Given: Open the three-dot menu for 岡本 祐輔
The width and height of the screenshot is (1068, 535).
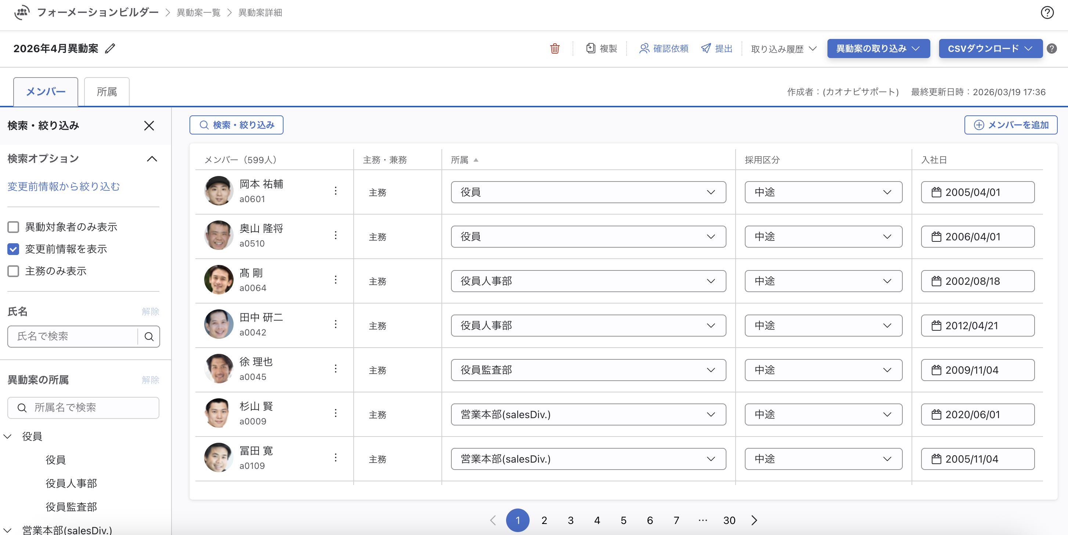Looking at the screenshot, I should [x=335, y=191].
